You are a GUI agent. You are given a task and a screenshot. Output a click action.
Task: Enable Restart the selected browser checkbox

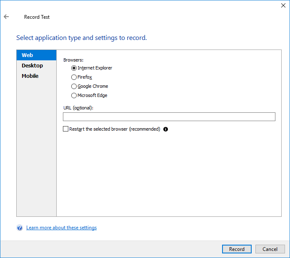tap(65, 129)
